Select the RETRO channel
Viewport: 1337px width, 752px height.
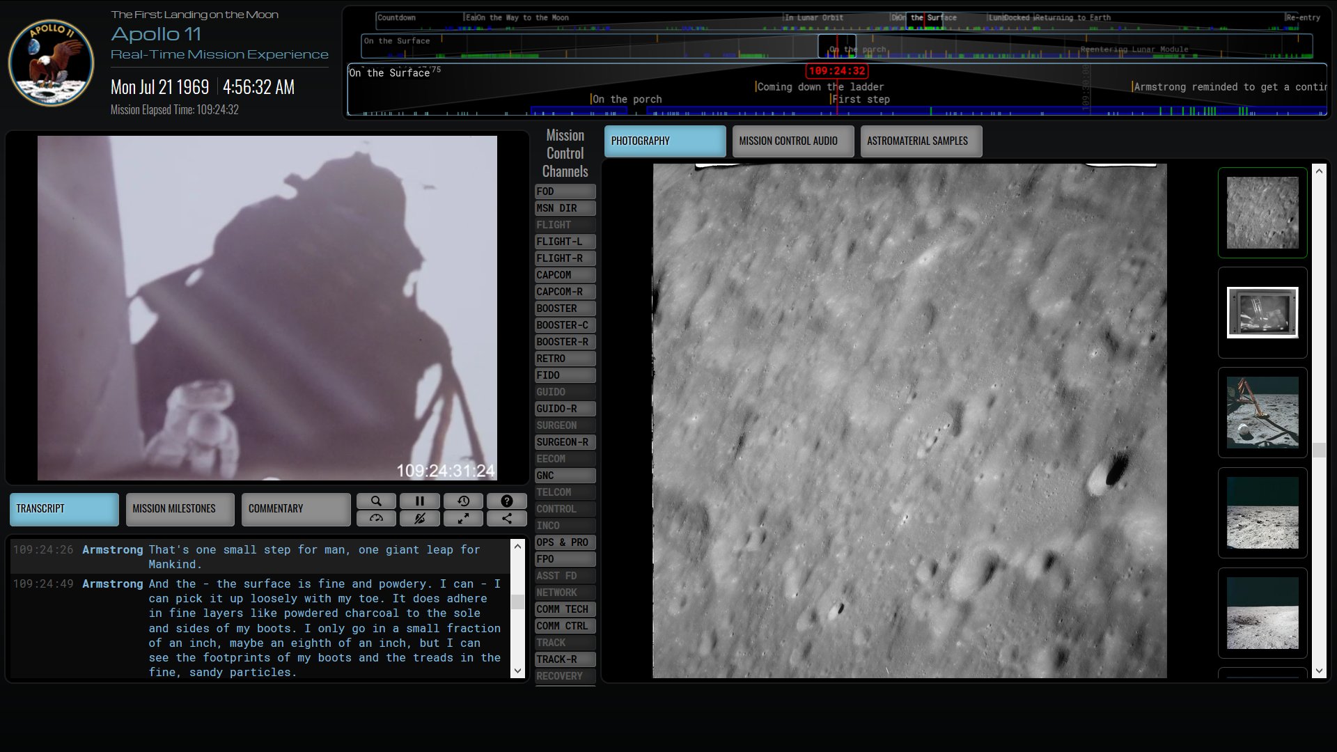565,359
